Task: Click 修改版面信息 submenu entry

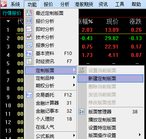Action: (x=110, y=102)
